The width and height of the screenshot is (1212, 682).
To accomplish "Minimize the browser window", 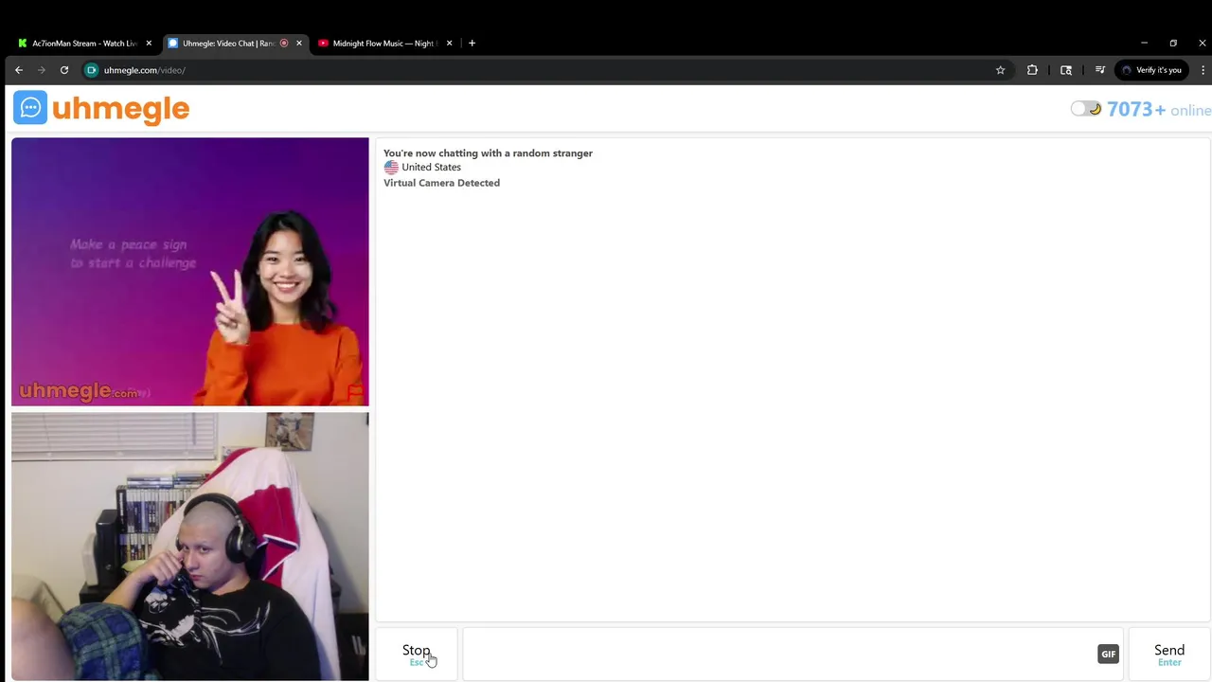I will pyautogui.click(x=1144, y=43).
